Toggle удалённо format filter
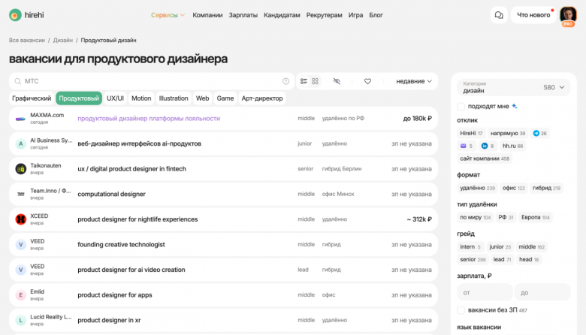Viewport: 586px width, 335px height. [477, 189]
